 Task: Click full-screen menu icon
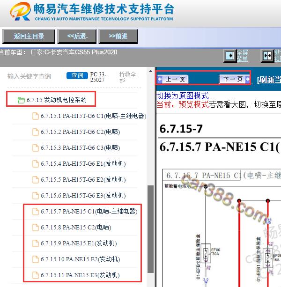click(230, 55)
